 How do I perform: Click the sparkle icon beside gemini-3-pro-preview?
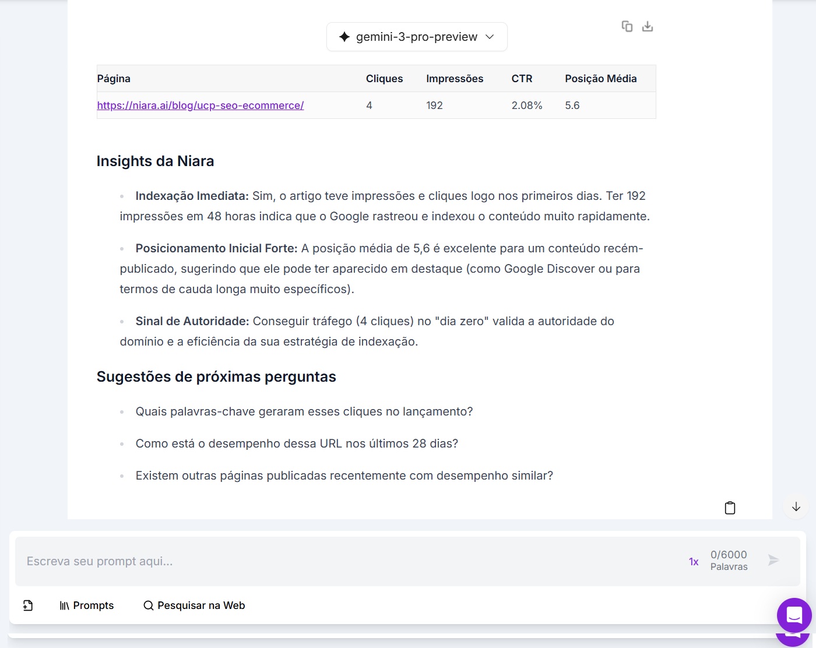(344, 37)
